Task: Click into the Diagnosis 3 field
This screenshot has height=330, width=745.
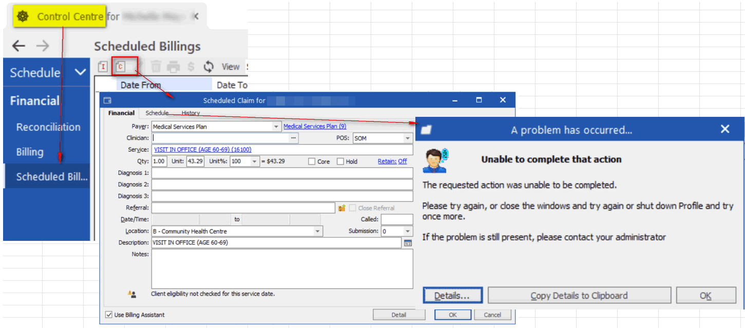Action: pos(282,196)
